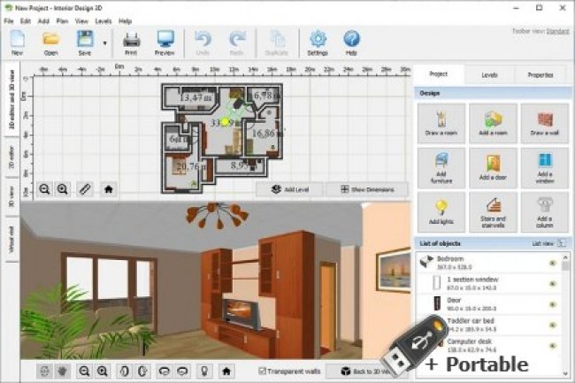
Task: Click the Add furniture tool
Action: tap(441, 168)
